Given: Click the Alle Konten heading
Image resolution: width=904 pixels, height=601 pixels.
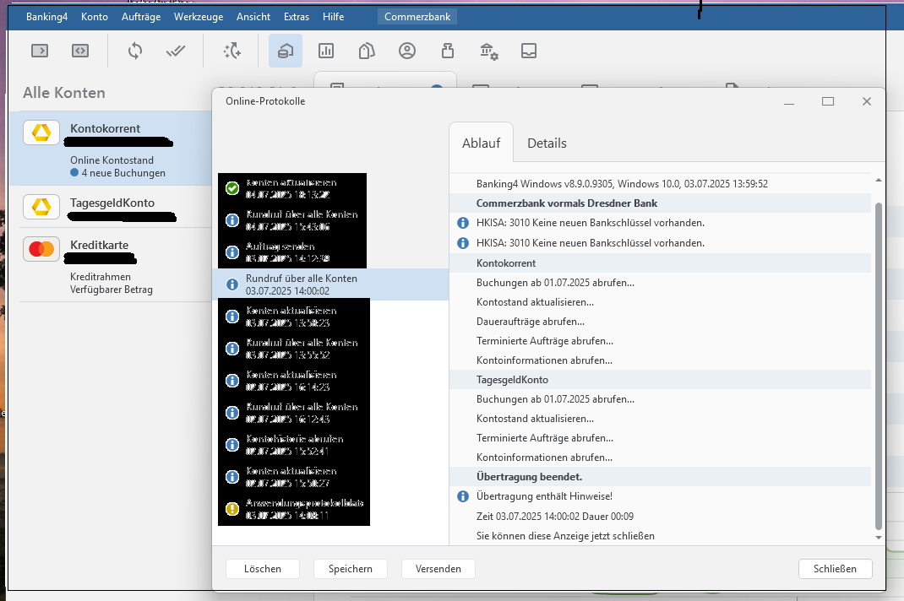Looking at the screenshot, I should point(64,93).
